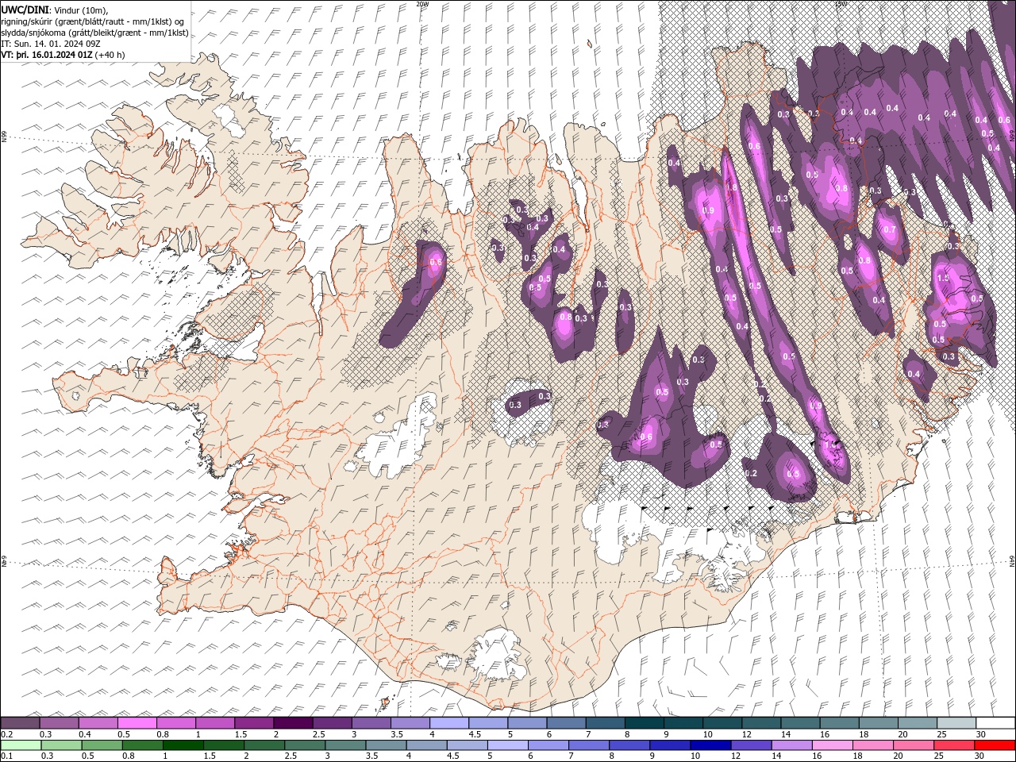The height and width of the screenshot is (762, 1016).
Task: Click the swatch labeled 9 in the purple legend row
Action: 683,723
